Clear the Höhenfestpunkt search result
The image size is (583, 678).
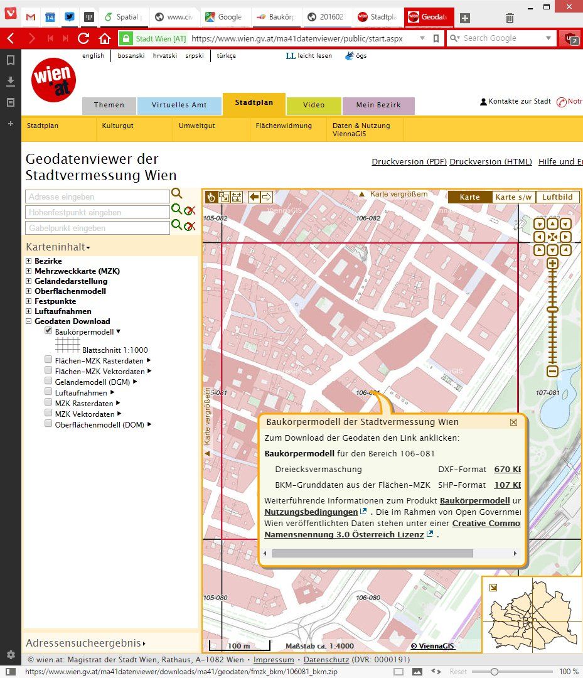point(190,210)
